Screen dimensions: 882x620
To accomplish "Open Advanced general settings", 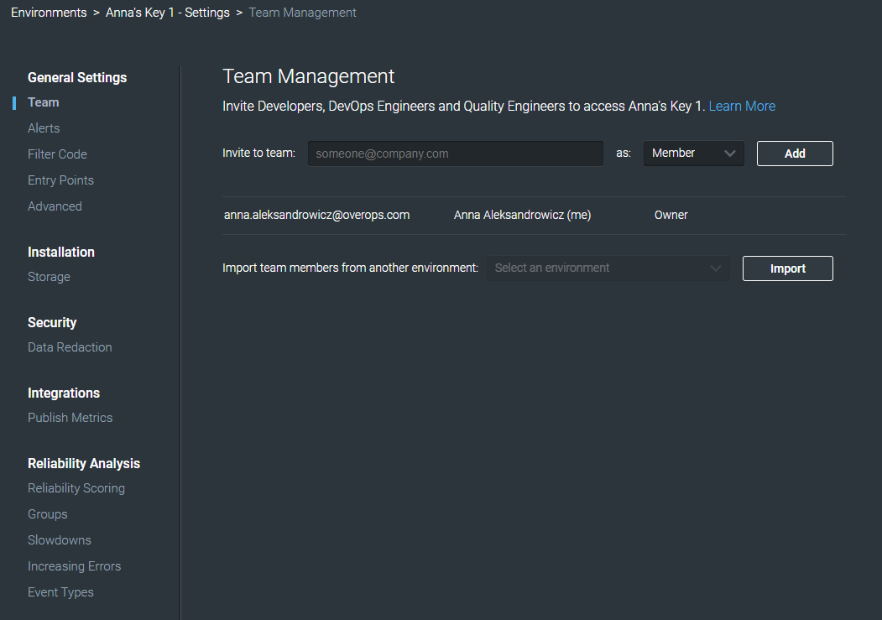I will click(x=55, y=206).
